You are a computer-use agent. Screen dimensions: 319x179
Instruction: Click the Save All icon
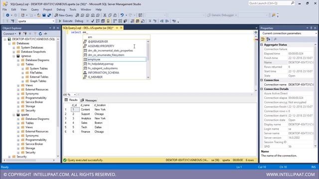tap(49, 15)
